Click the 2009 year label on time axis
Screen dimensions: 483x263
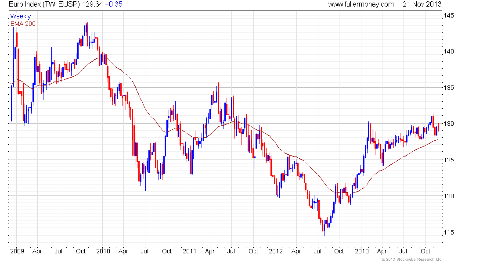[17, 251]
